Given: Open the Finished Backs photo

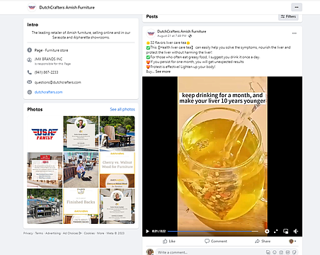Looking at the screenshot, I should coord(81,206).
